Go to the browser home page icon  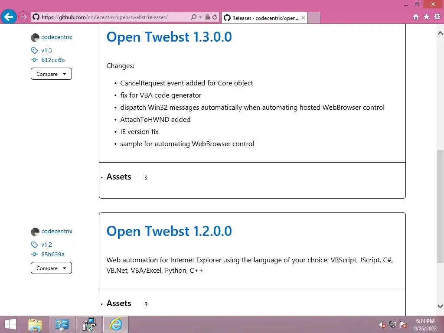416,17
